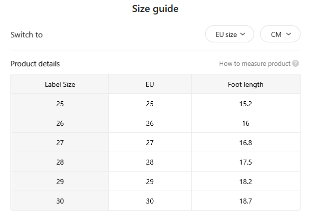The height and width of the screenshot is (216, 310).
Task: Select EU 27 cell
Action: [x=150, y=142]
